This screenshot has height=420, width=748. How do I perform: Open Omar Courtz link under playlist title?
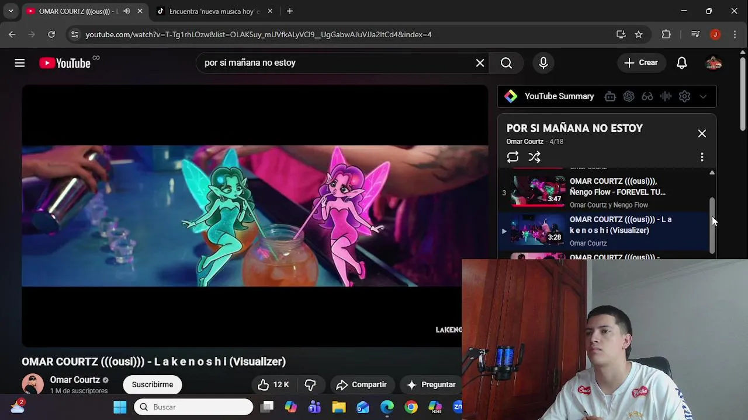(x=525, y=142)
